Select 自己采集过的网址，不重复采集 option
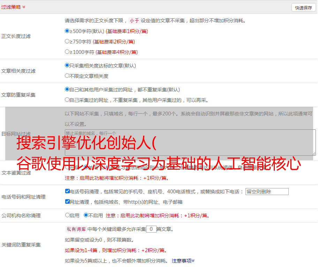Screen dimensions: 318x267 [67, 100]
